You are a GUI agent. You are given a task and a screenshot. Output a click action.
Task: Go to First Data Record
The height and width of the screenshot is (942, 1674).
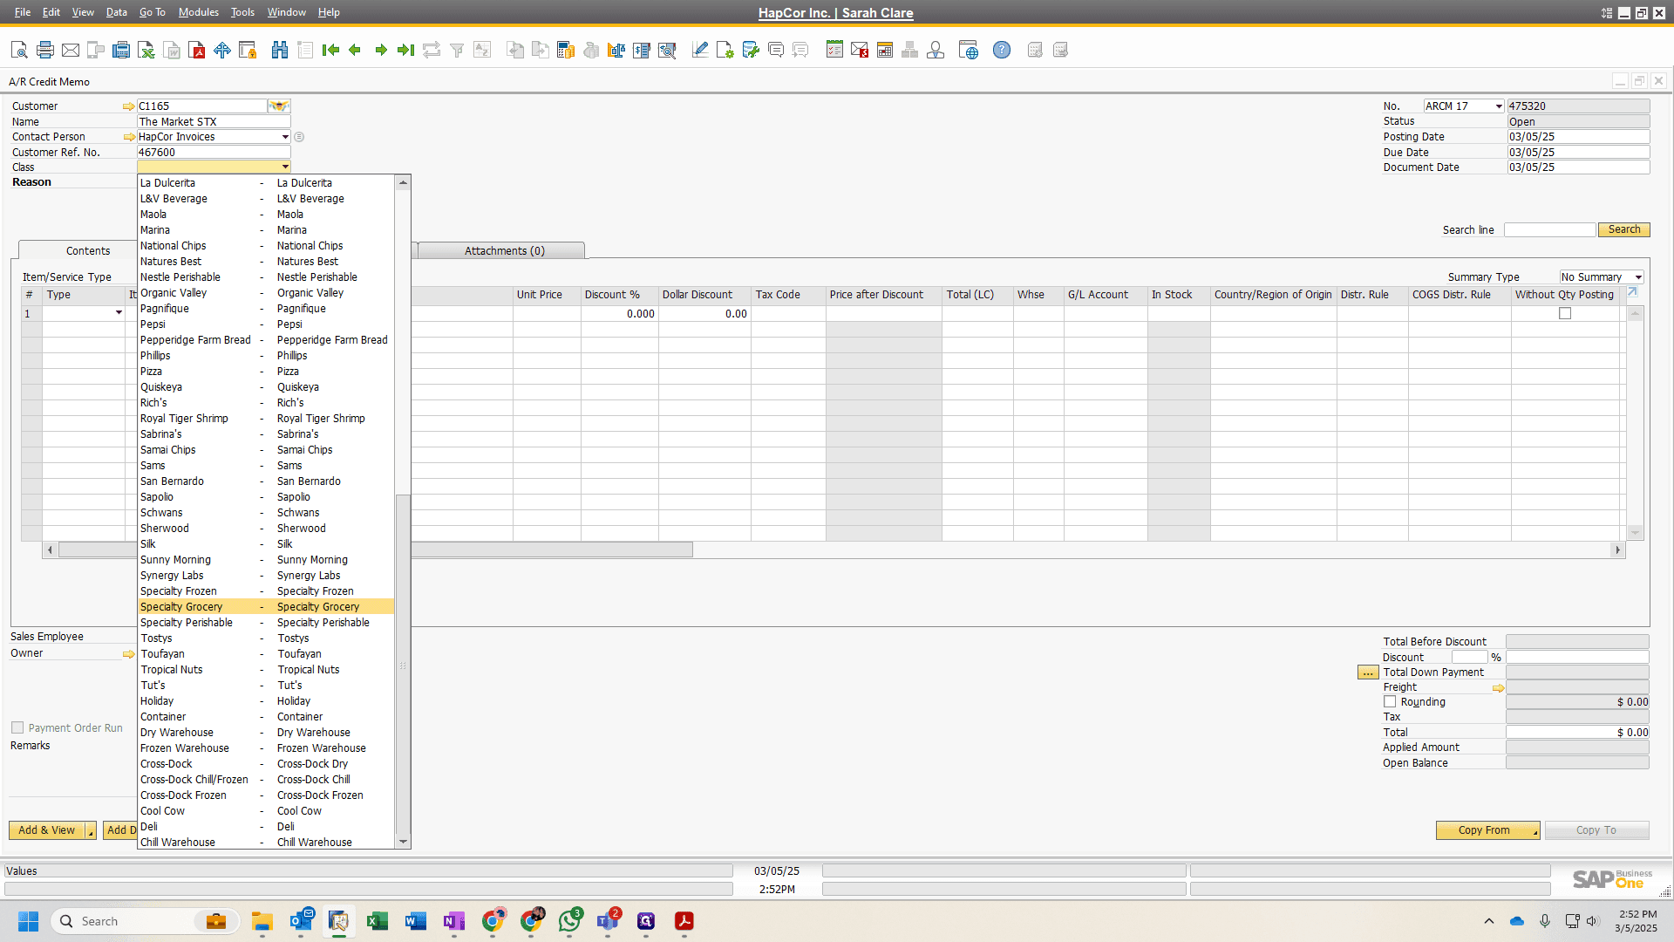[x=330, y=51]
